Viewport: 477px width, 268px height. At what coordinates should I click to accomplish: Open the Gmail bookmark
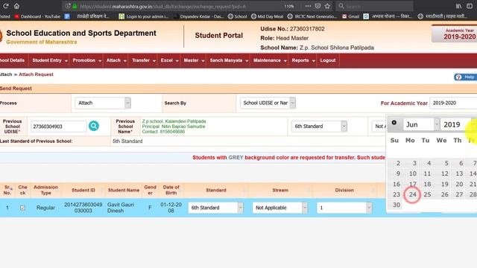(350, 16)
